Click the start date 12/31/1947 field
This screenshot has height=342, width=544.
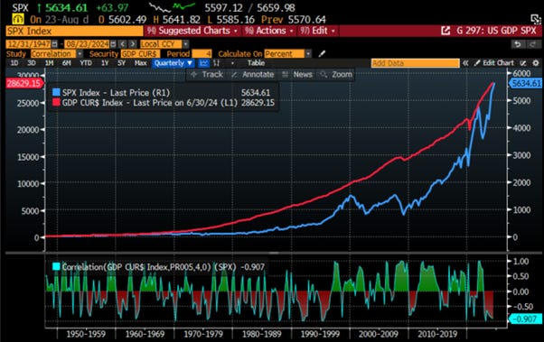29,44
